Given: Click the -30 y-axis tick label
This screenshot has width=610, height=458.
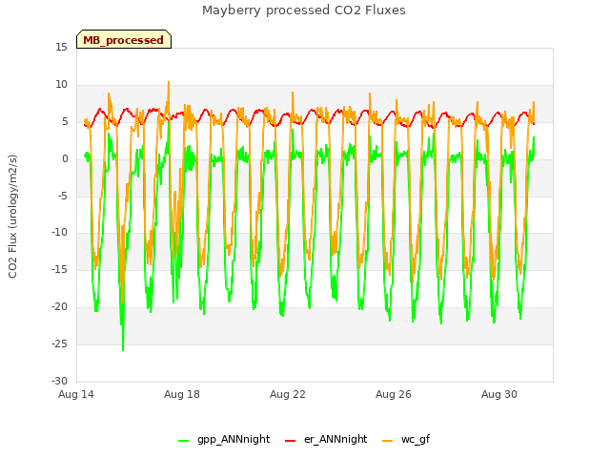Looking at the screenshot, I should coord(59,381).
